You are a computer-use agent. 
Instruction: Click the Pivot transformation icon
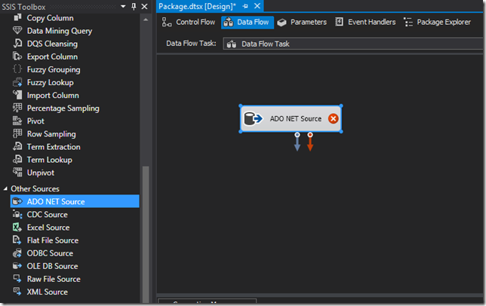click(x=17, y=121)
